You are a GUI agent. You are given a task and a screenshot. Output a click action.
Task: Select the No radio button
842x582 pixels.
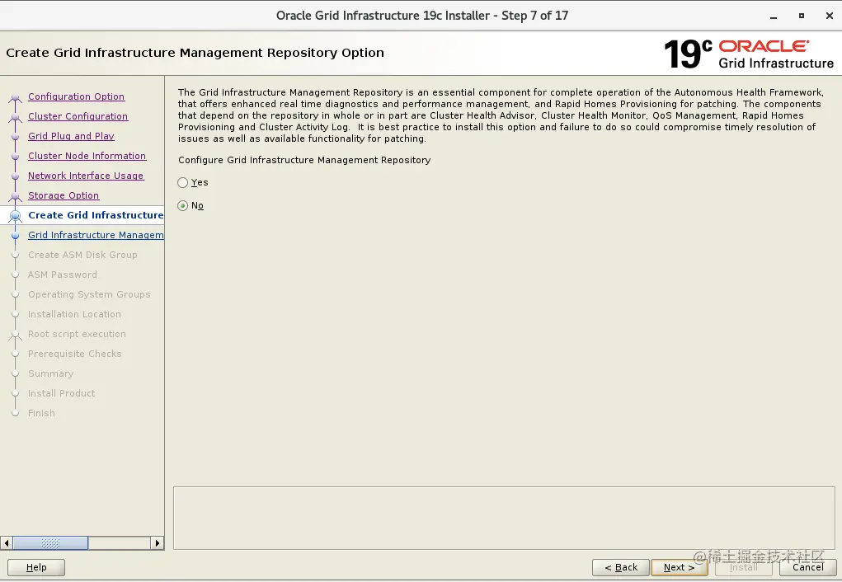click(x=182, y=205)
